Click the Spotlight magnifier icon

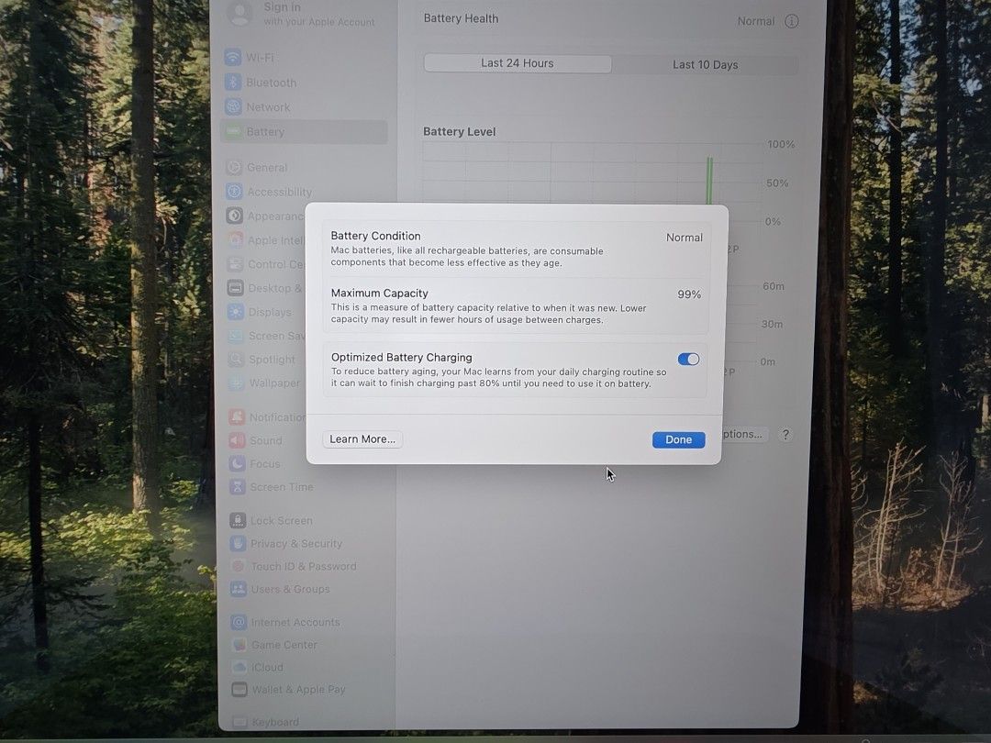236,359
